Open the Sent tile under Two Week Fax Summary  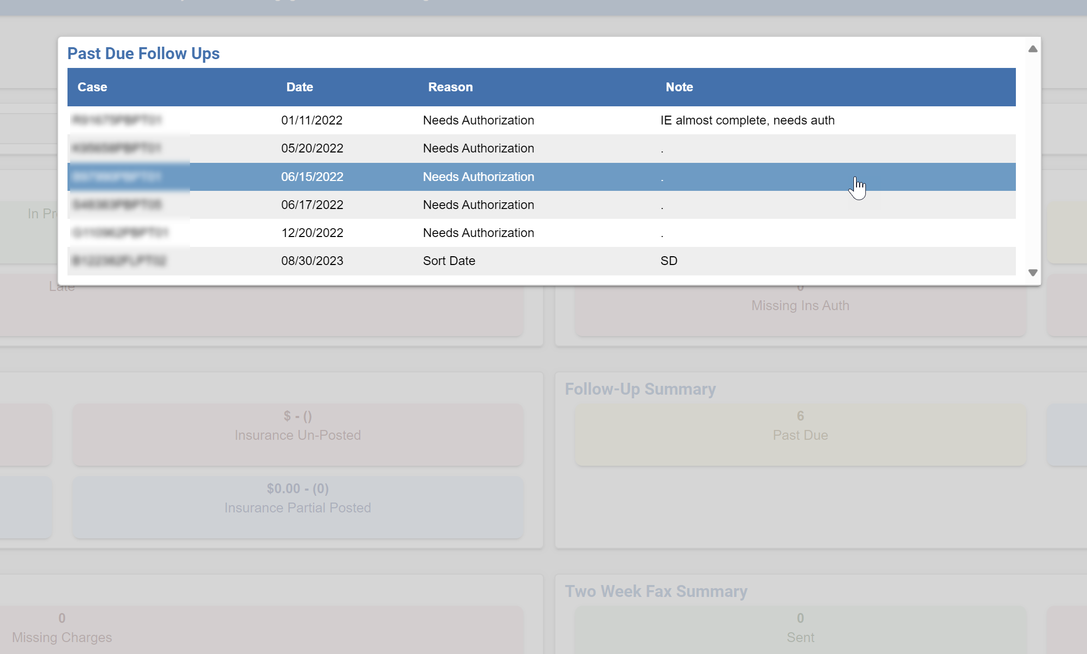(799, 628)
